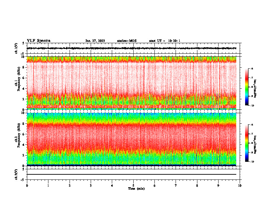Click the "7" tick on the time axis
The height and width of the screenshot is (208, 270).
(176, 186)
